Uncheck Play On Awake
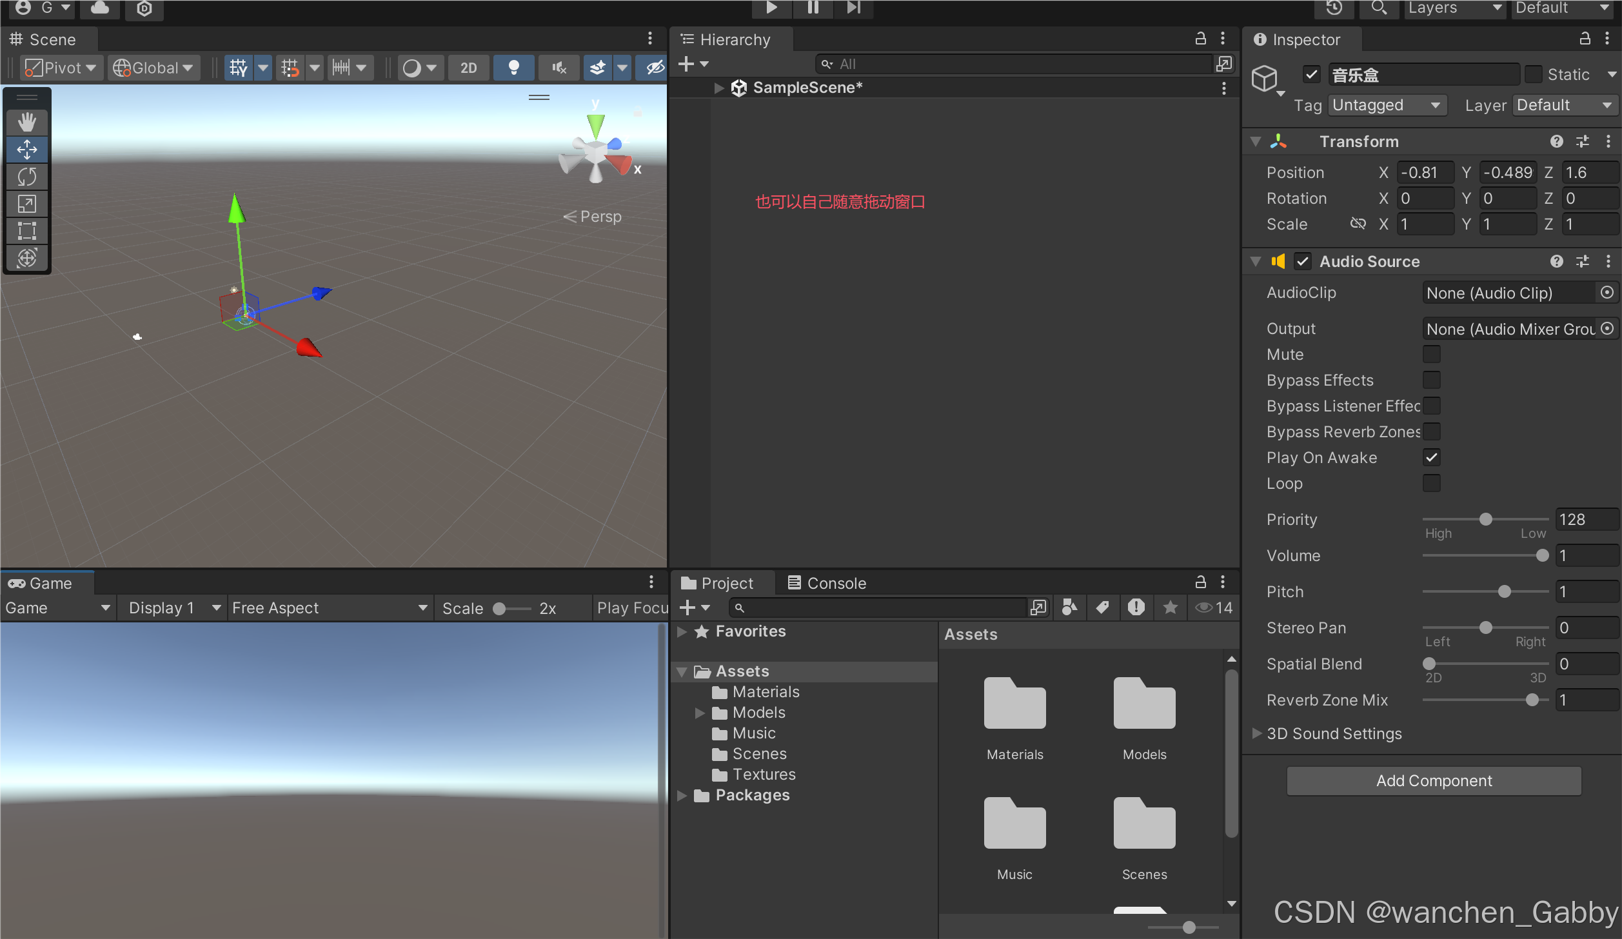Screen dimensions: 1622x939 pos(1431,457)
